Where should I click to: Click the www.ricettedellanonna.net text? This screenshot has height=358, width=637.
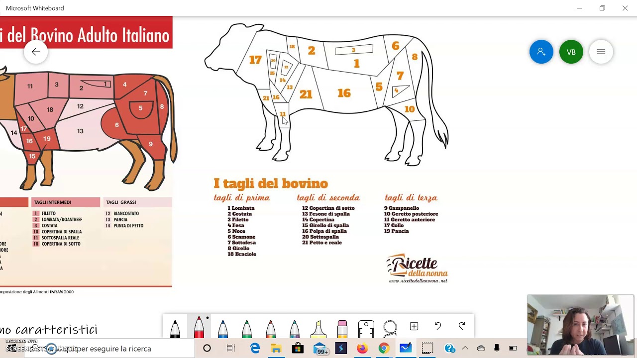418,281
